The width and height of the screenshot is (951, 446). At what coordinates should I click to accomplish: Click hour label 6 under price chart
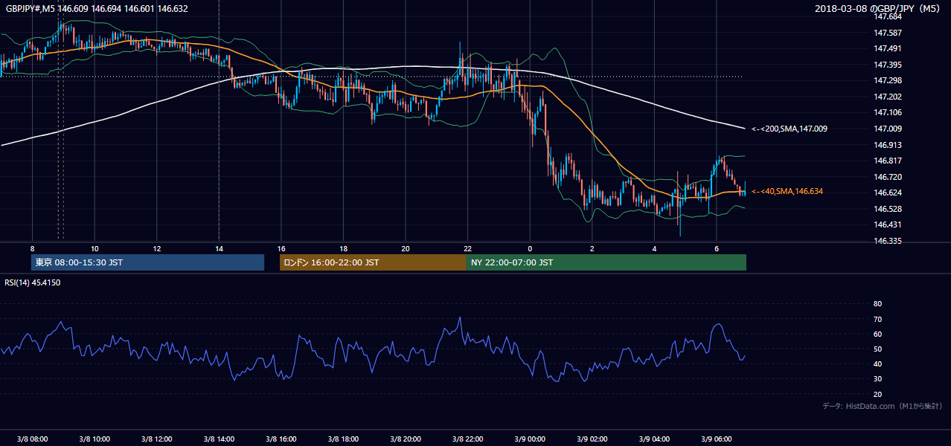coord(717,248)
